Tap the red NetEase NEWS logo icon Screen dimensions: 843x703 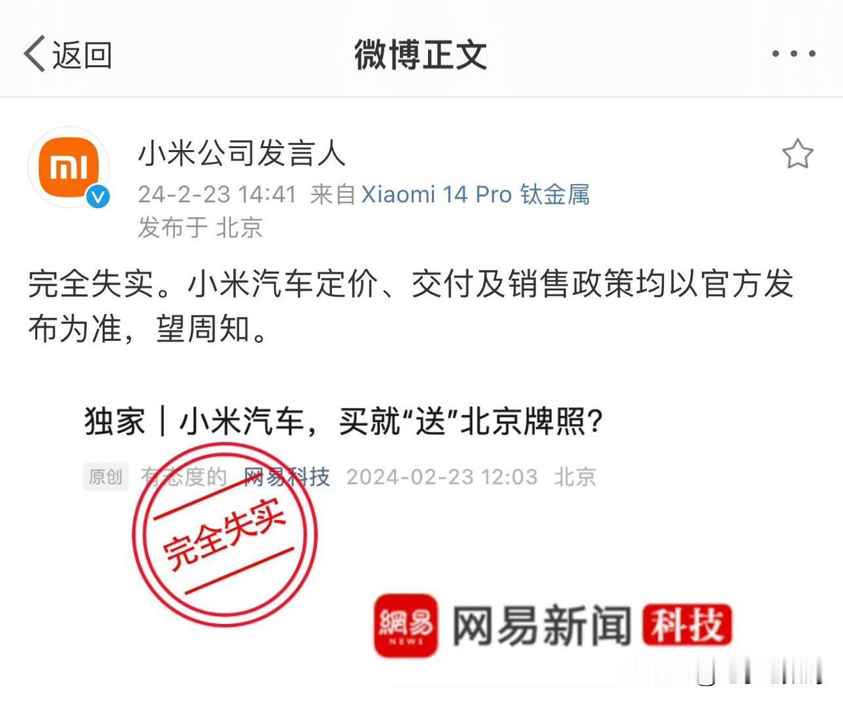click(406, 625)
